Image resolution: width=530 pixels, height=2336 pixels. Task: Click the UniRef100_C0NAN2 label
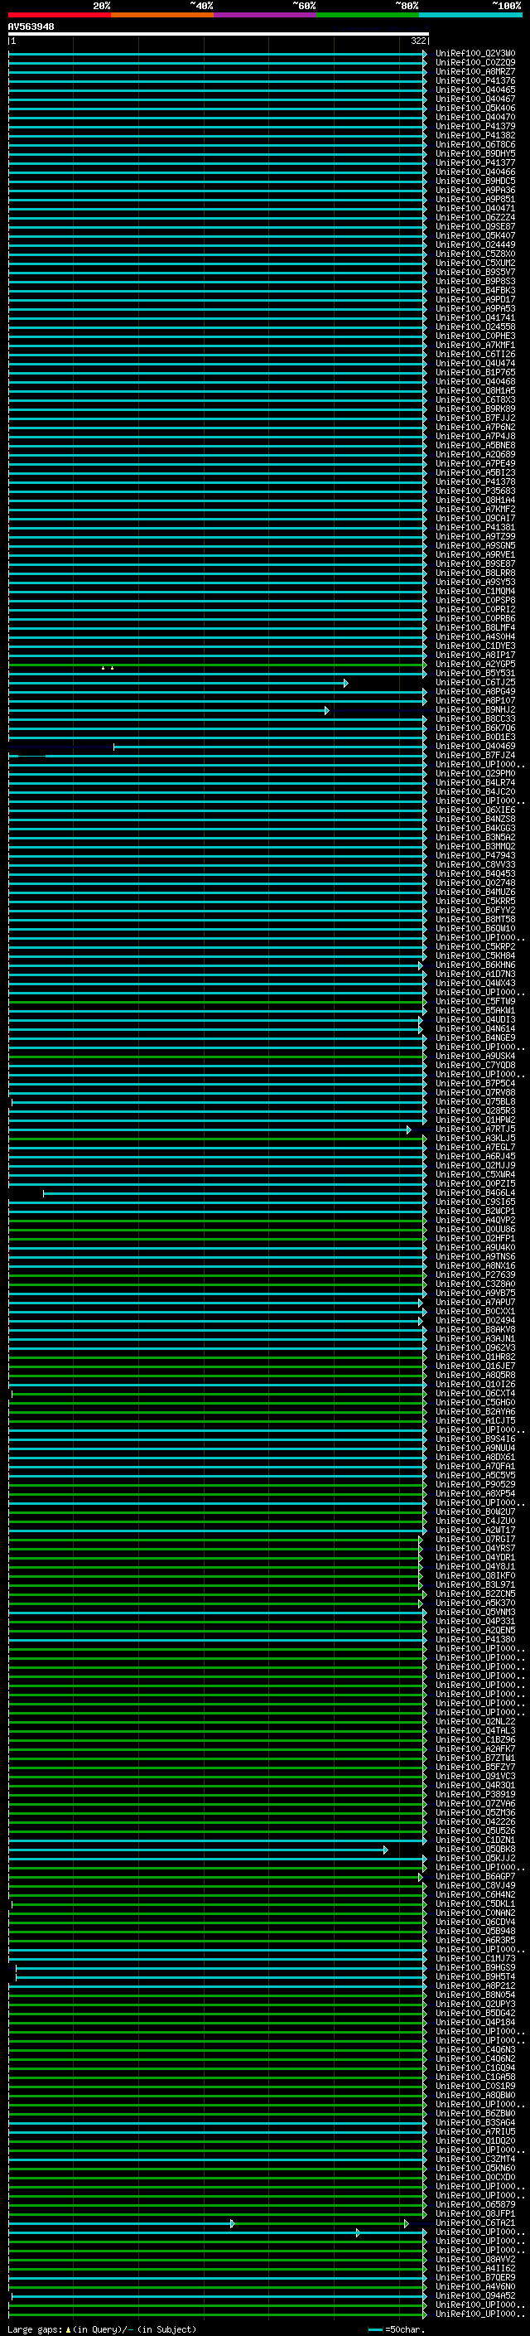[x=475, y=1913]
